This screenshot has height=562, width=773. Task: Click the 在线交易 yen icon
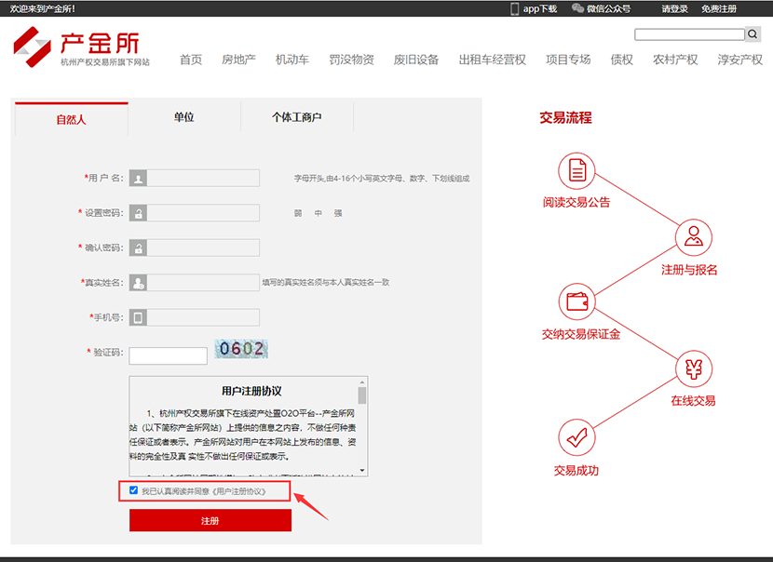[x=693, y=368]
